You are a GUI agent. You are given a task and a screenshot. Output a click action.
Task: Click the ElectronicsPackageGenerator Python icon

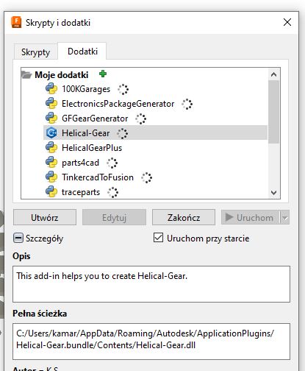[51, 104]
